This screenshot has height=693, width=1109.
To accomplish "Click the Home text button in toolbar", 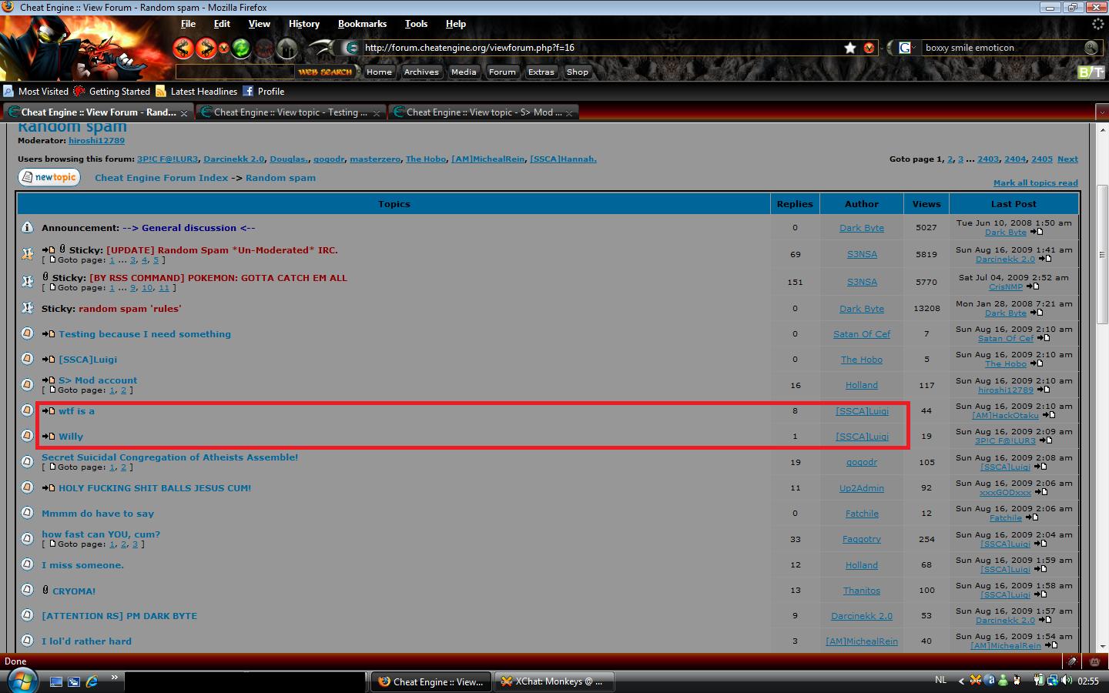I will point(379,72).
